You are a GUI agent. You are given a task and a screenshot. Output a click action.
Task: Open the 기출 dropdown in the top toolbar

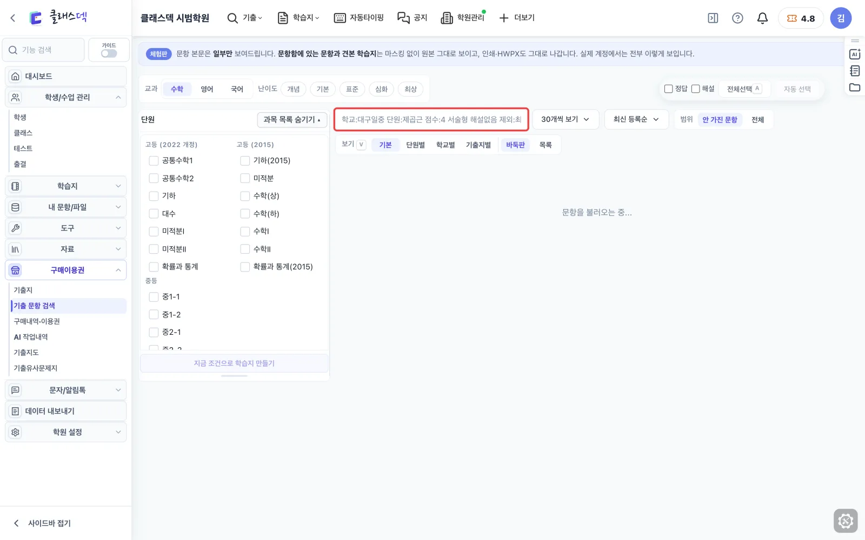pyautogui.click(x=245, y=18)
